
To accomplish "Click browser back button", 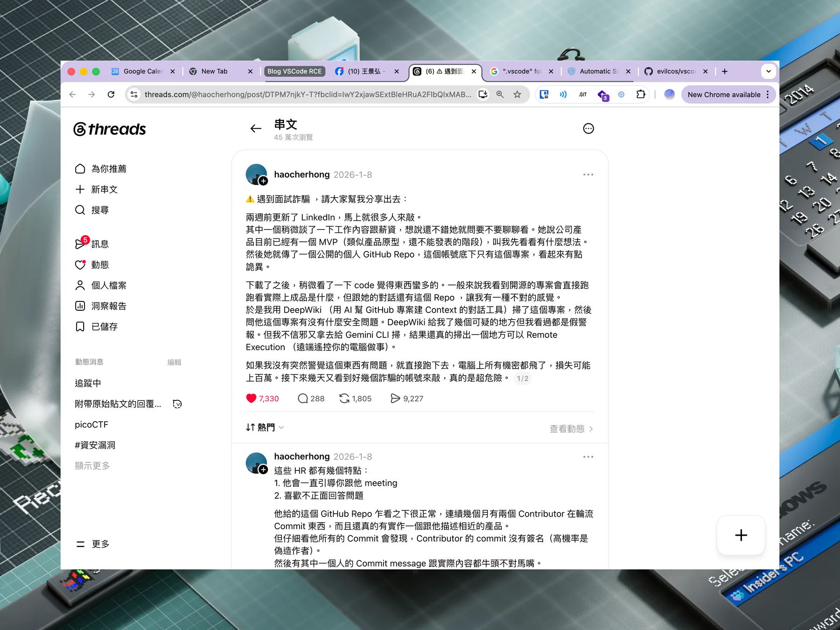I will pyautogui.click(x=72, y=94).
